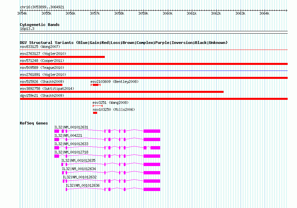Click the nsv833125 (Wong2007) variant label
The image size is (297, 208).
[x=40, y=47]
